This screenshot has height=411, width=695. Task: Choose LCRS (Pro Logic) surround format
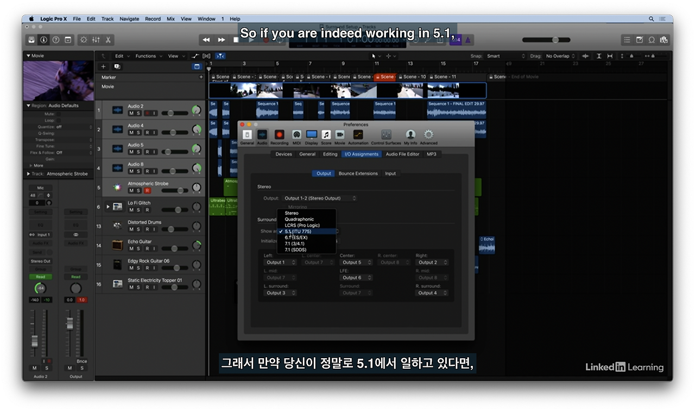[306, 225]
